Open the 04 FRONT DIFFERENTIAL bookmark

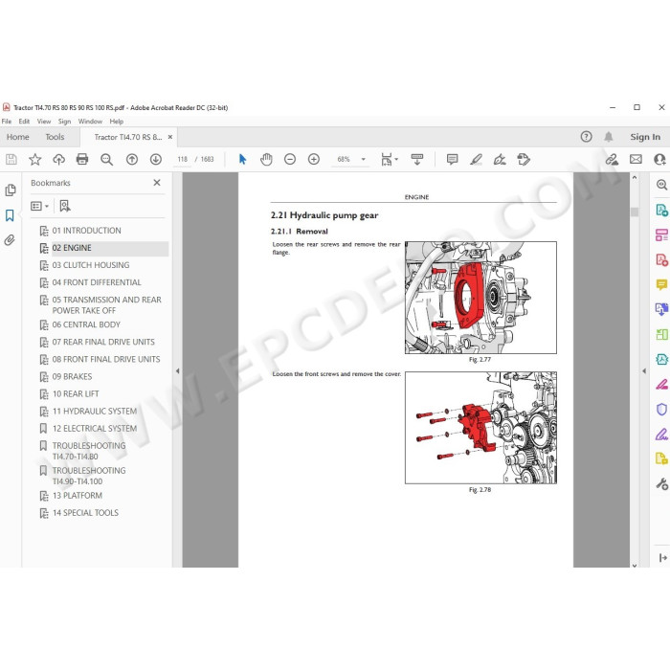coord(97,282)
